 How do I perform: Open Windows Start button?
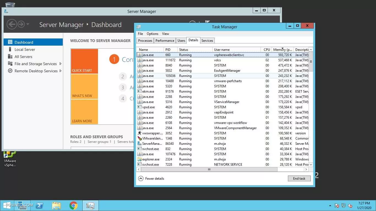tap(7, 206)
